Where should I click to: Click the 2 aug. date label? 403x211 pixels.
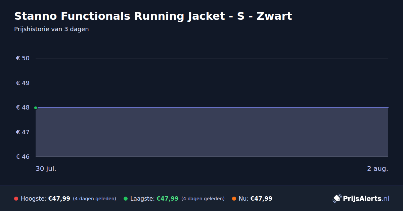pos(377,168)
